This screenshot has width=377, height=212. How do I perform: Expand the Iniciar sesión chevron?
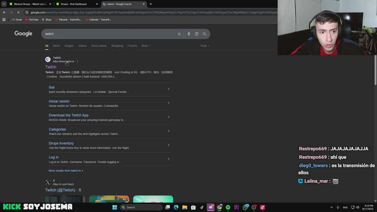tap(168, 103)
